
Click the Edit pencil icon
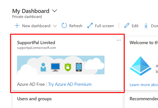pos(127,26)
